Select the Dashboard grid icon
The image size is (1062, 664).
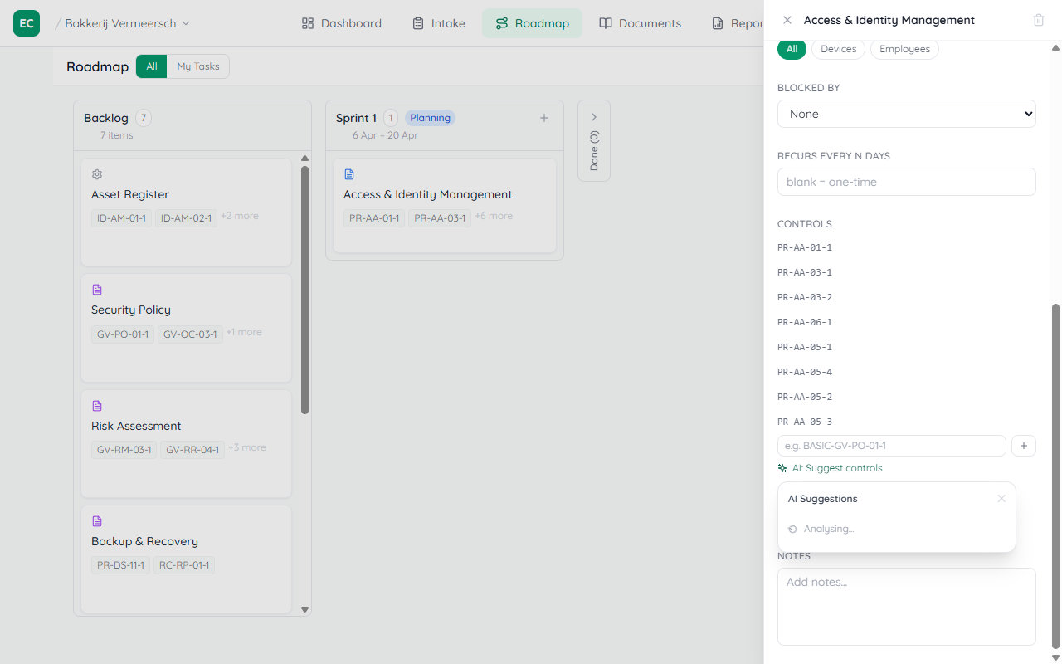(x=306, y=22)
